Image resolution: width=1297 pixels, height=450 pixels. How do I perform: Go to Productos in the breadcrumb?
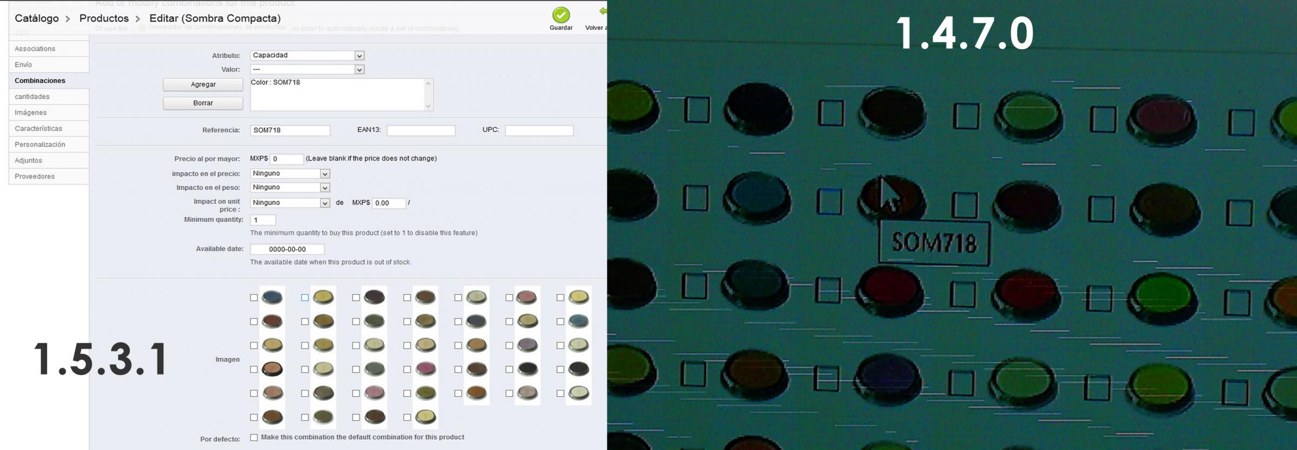click(104, 18)
